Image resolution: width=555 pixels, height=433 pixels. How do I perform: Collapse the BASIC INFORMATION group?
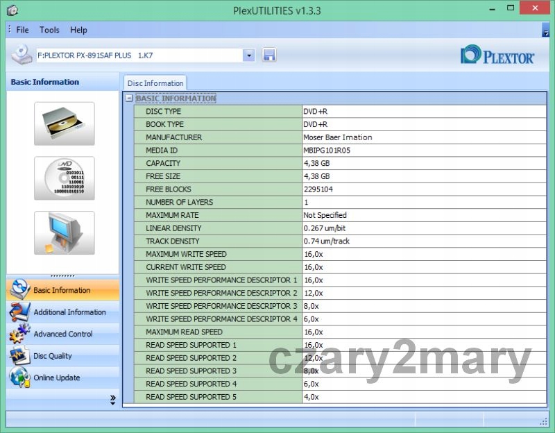(x=129, y=99)
